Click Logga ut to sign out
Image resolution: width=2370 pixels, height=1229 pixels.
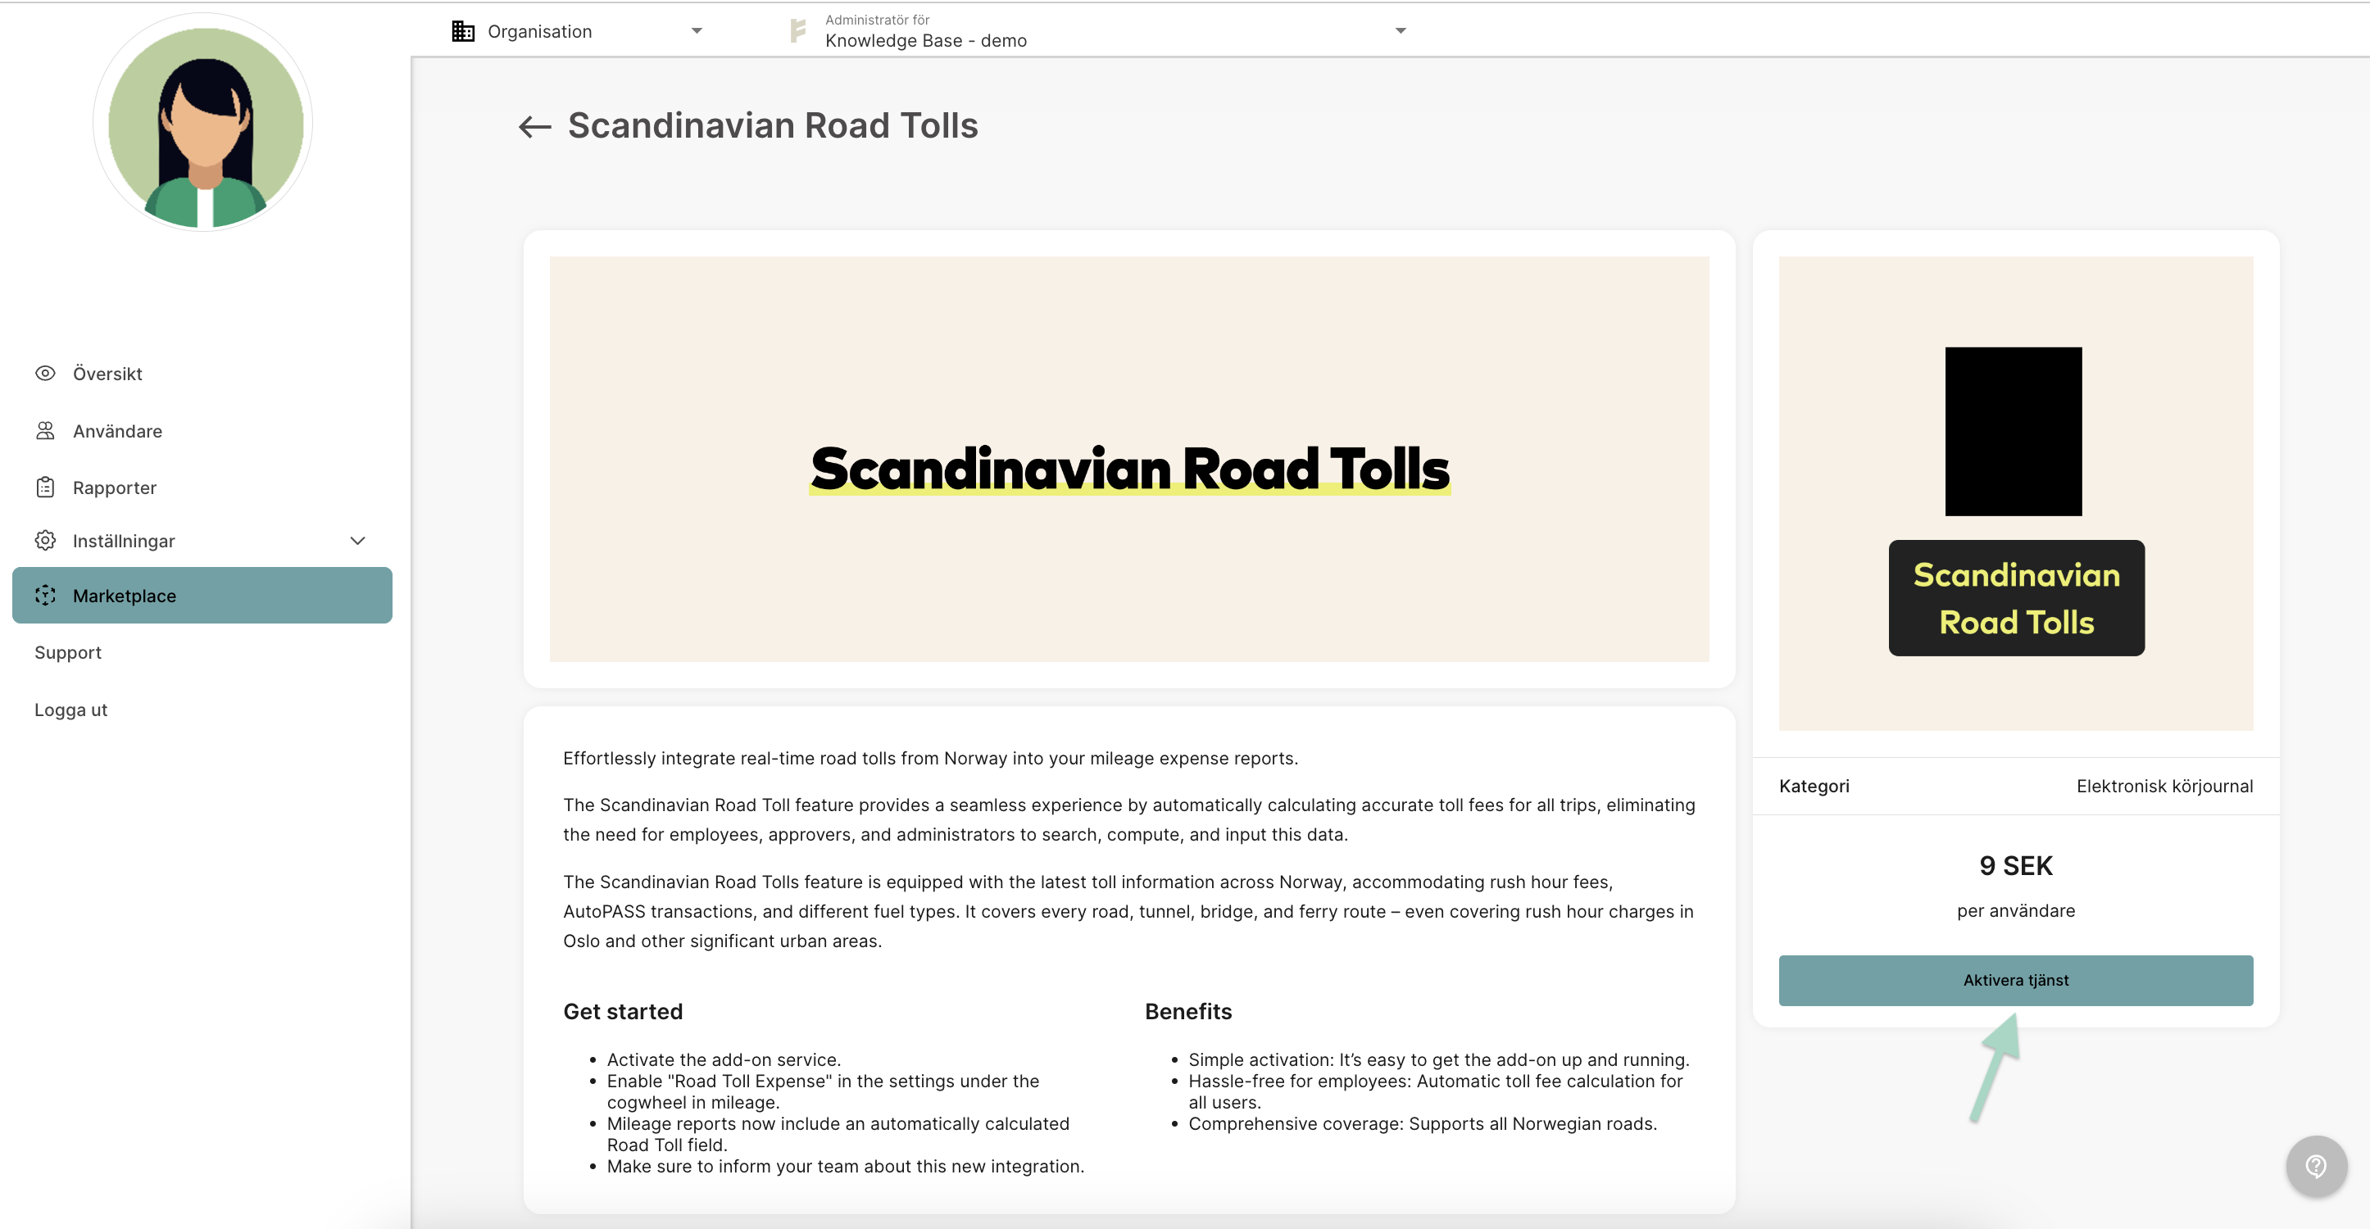coord(70,710)
